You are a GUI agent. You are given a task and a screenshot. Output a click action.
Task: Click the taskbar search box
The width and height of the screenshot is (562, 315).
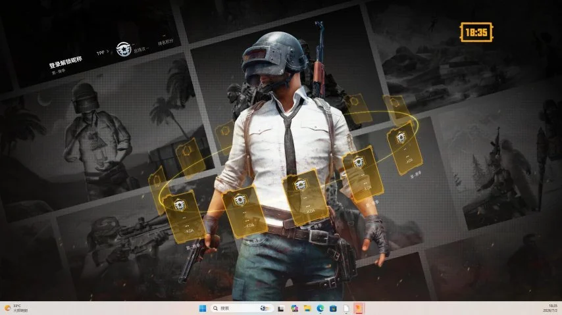click(242, 308)
